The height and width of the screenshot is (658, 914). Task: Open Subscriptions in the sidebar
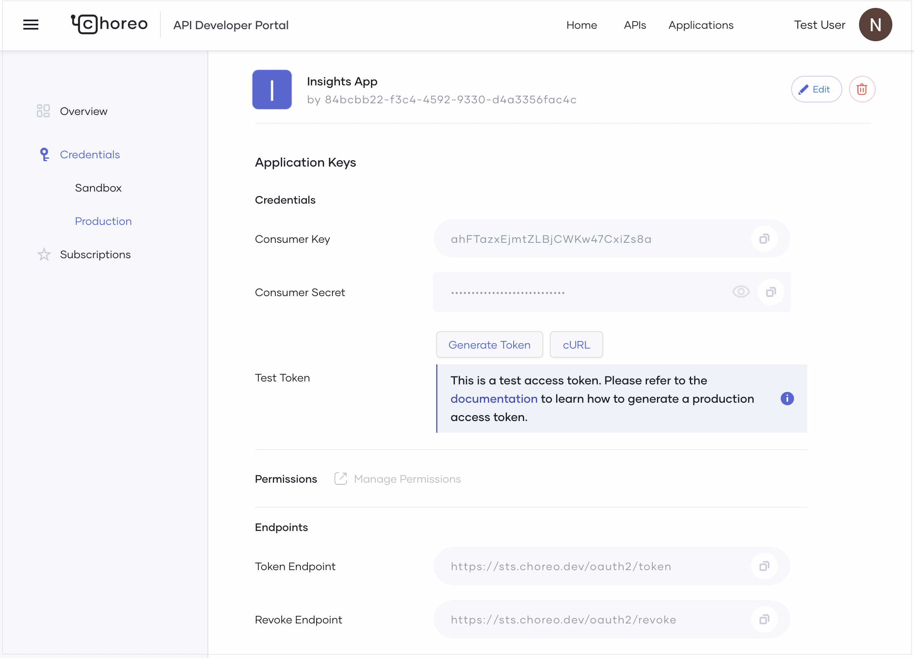[95, 254]
